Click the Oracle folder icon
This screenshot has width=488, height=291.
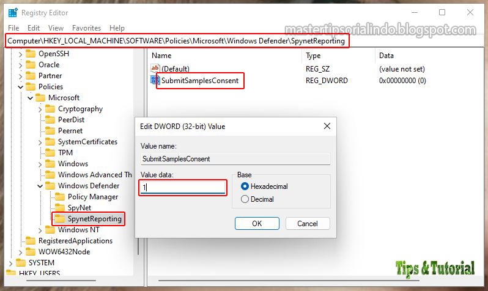point(30,64)
